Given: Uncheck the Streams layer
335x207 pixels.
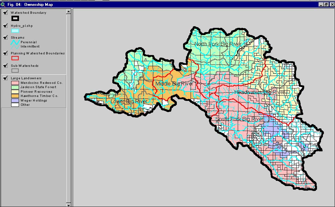Looking at the screenshot, I should (6, 37).
